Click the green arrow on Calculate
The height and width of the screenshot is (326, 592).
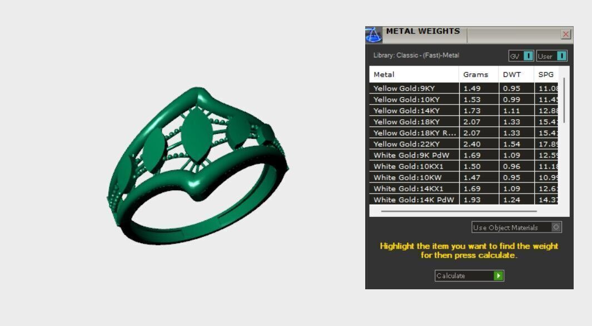pyautogui.click(x=499, y=276)
